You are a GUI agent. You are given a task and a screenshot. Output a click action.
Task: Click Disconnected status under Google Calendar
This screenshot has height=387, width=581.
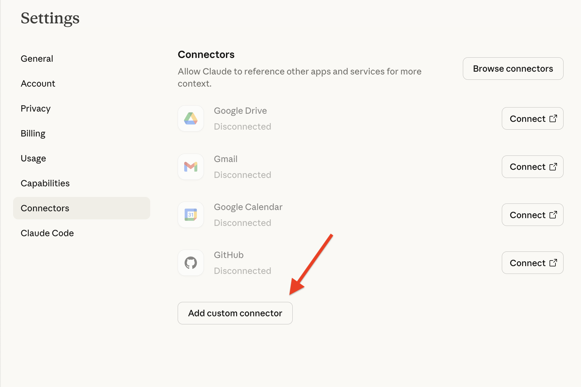point(242,223)
